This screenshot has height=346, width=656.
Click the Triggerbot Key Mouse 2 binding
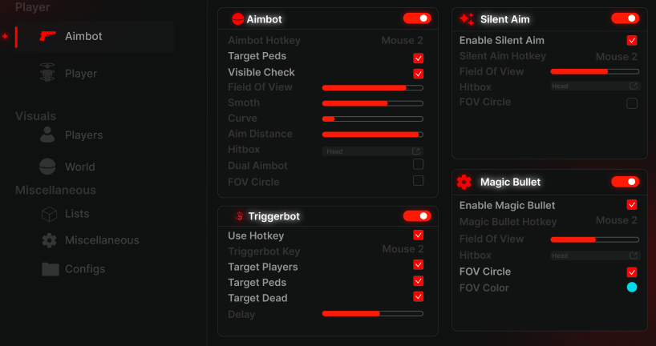(x=403, y=250)
